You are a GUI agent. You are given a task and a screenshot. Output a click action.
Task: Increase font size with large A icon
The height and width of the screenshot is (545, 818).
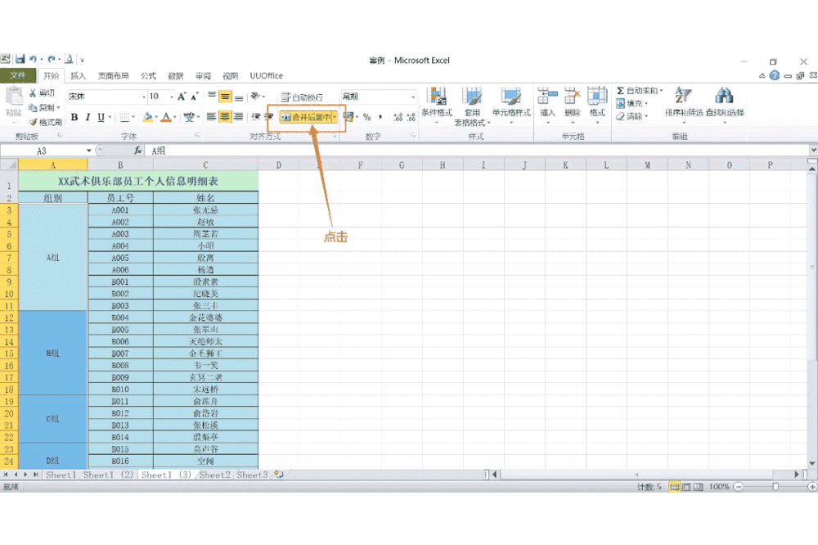tap(182, 97)
